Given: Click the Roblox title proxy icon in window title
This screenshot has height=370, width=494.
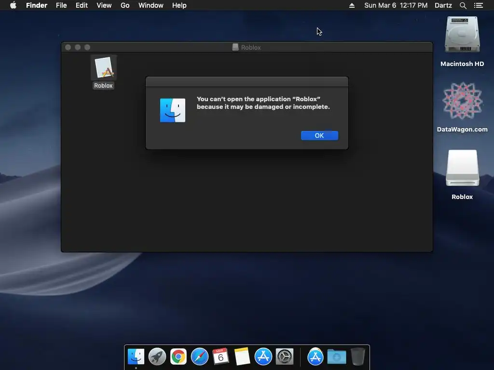Looking at the screenshot, I should click(235, 47).
